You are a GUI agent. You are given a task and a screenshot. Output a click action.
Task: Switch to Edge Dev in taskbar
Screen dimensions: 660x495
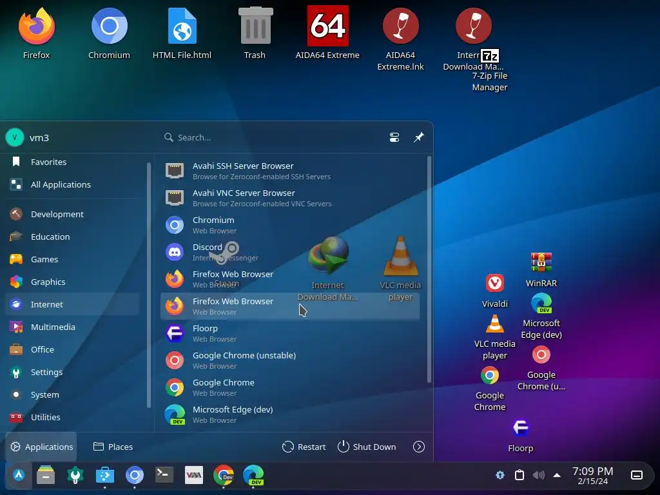(253, 475)
